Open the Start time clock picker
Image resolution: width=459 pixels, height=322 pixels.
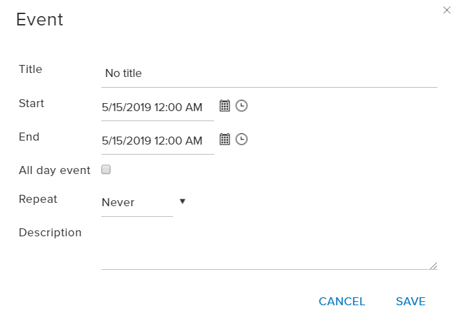pyautogui.click(x=242, y=106)
